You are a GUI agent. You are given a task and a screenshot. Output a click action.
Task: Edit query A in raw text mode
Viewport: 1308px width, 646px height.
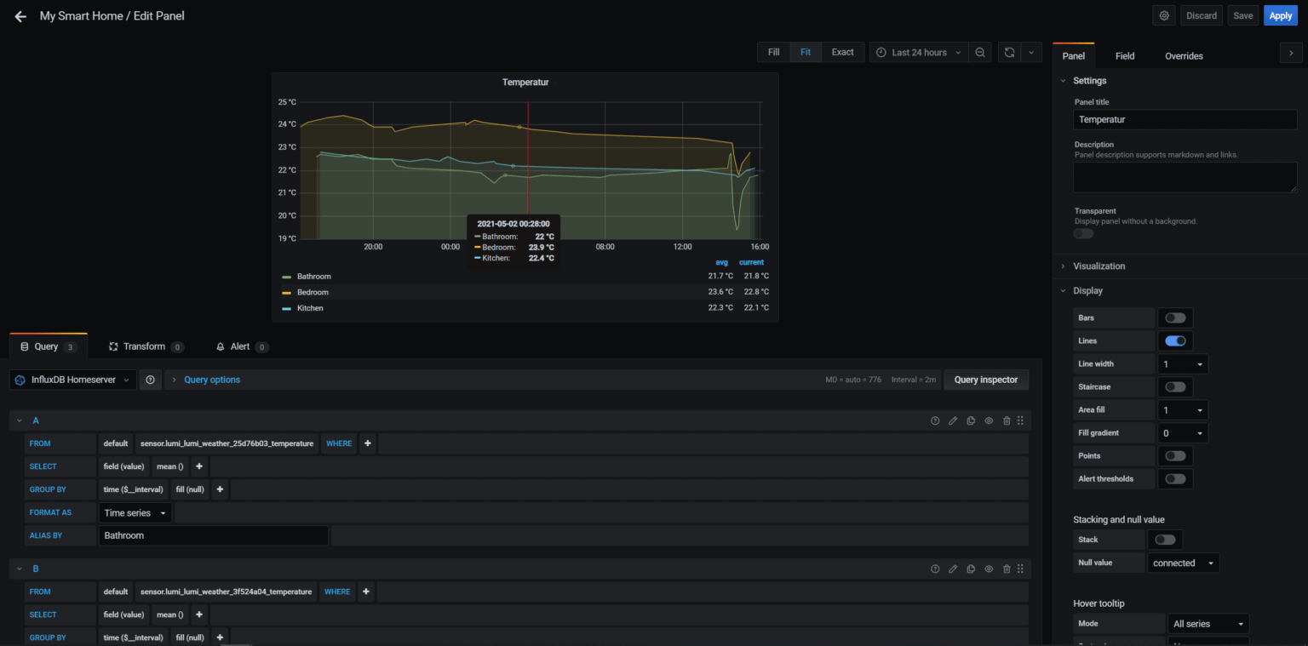[x=953, y=420]
